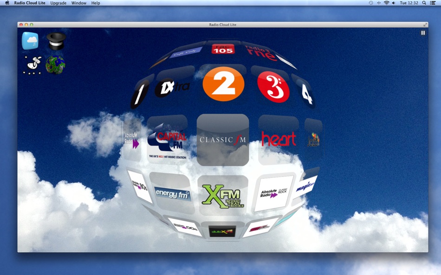441x275 pixels.
Task: Open the Upgrade menu
Action: click(x=58, y=3)
